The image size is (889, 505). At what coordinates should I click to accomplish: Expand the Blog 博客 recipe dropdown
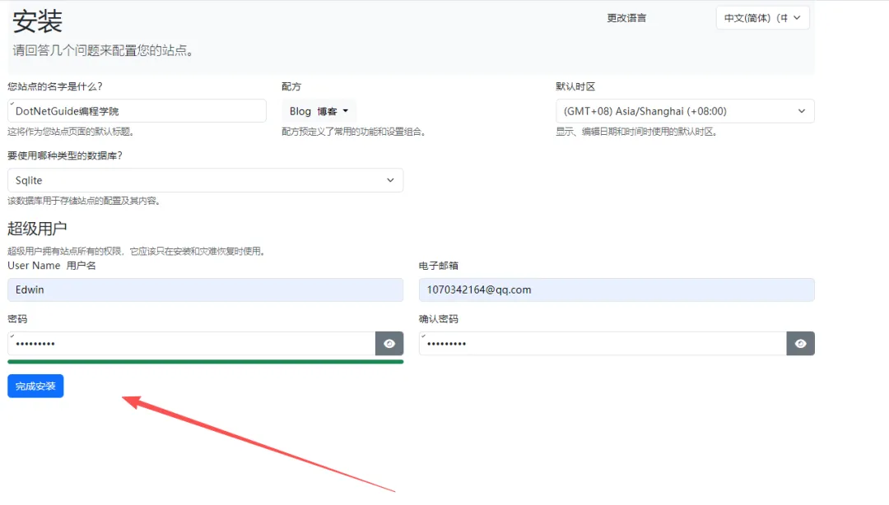click(319, 111)
